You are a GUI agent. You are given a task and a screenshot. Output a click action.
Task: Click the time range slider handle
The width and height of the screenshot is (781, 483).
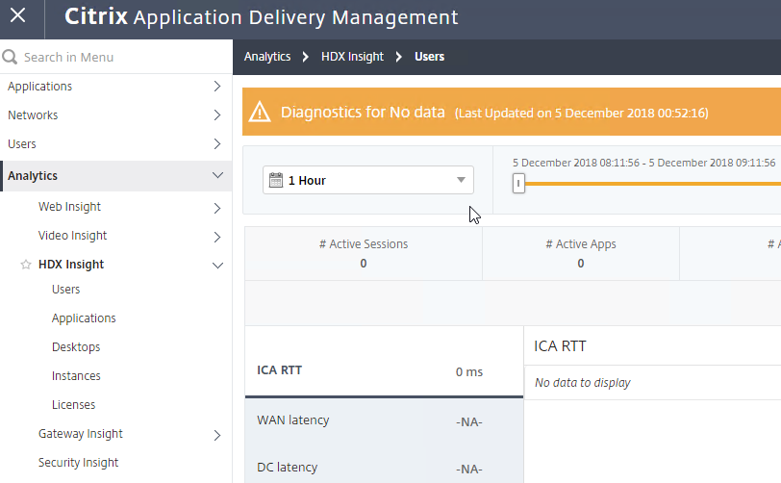click(x=518, y=184)
